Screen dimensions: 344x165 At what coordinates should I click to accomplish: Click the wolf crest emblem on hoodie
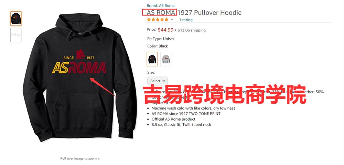(80, 54)
